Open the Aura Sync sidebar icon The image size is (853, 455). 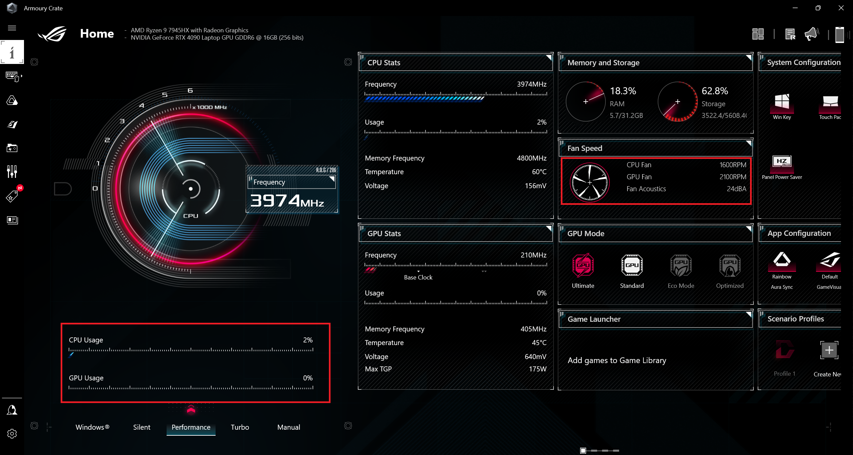tap(12, 100)
